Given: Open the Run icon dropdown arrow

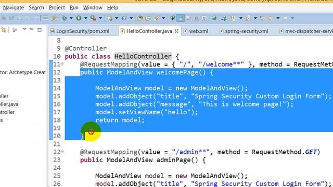Looking at the screenshot, I should (x=85, y=18).
